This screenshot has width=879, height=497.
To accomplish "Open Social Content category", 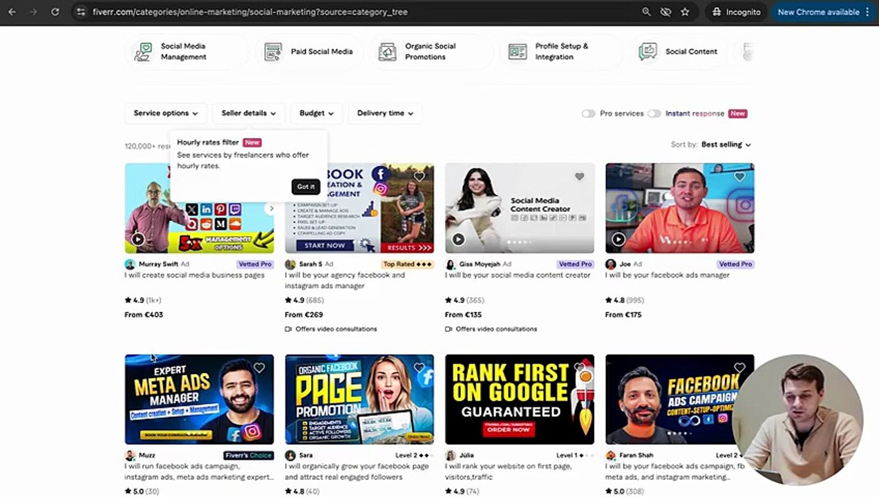I will 677,52.
